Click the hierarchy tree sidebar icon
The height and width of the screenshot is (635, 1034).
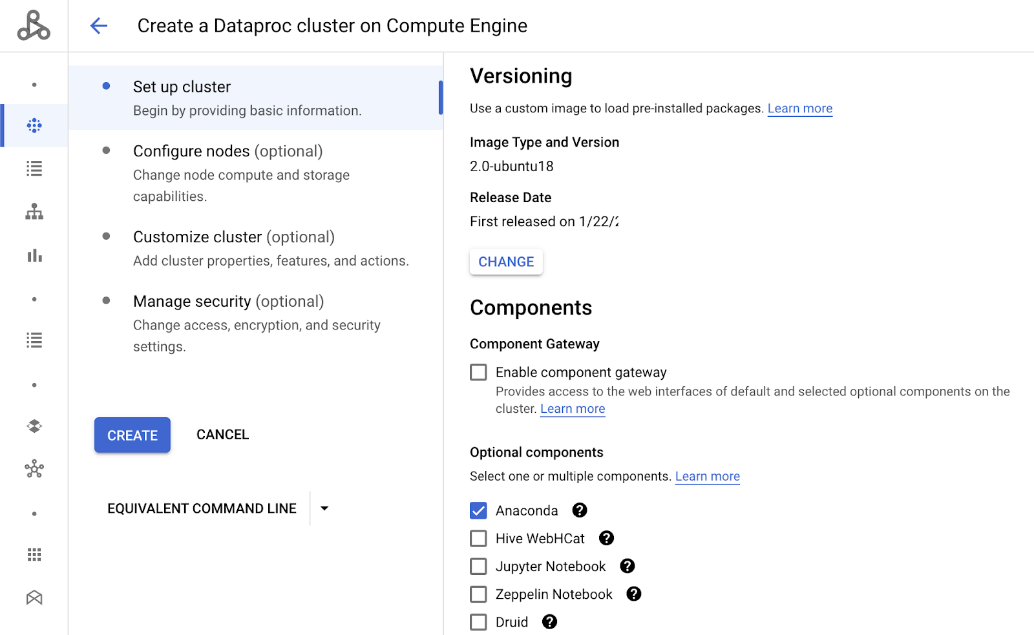coord(34,212)
